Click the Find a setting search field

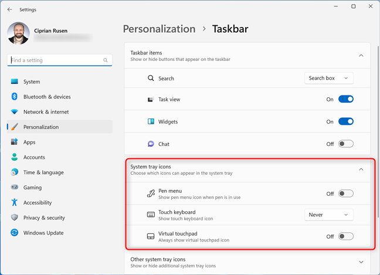pyautogui.click(x=60, y=60)
